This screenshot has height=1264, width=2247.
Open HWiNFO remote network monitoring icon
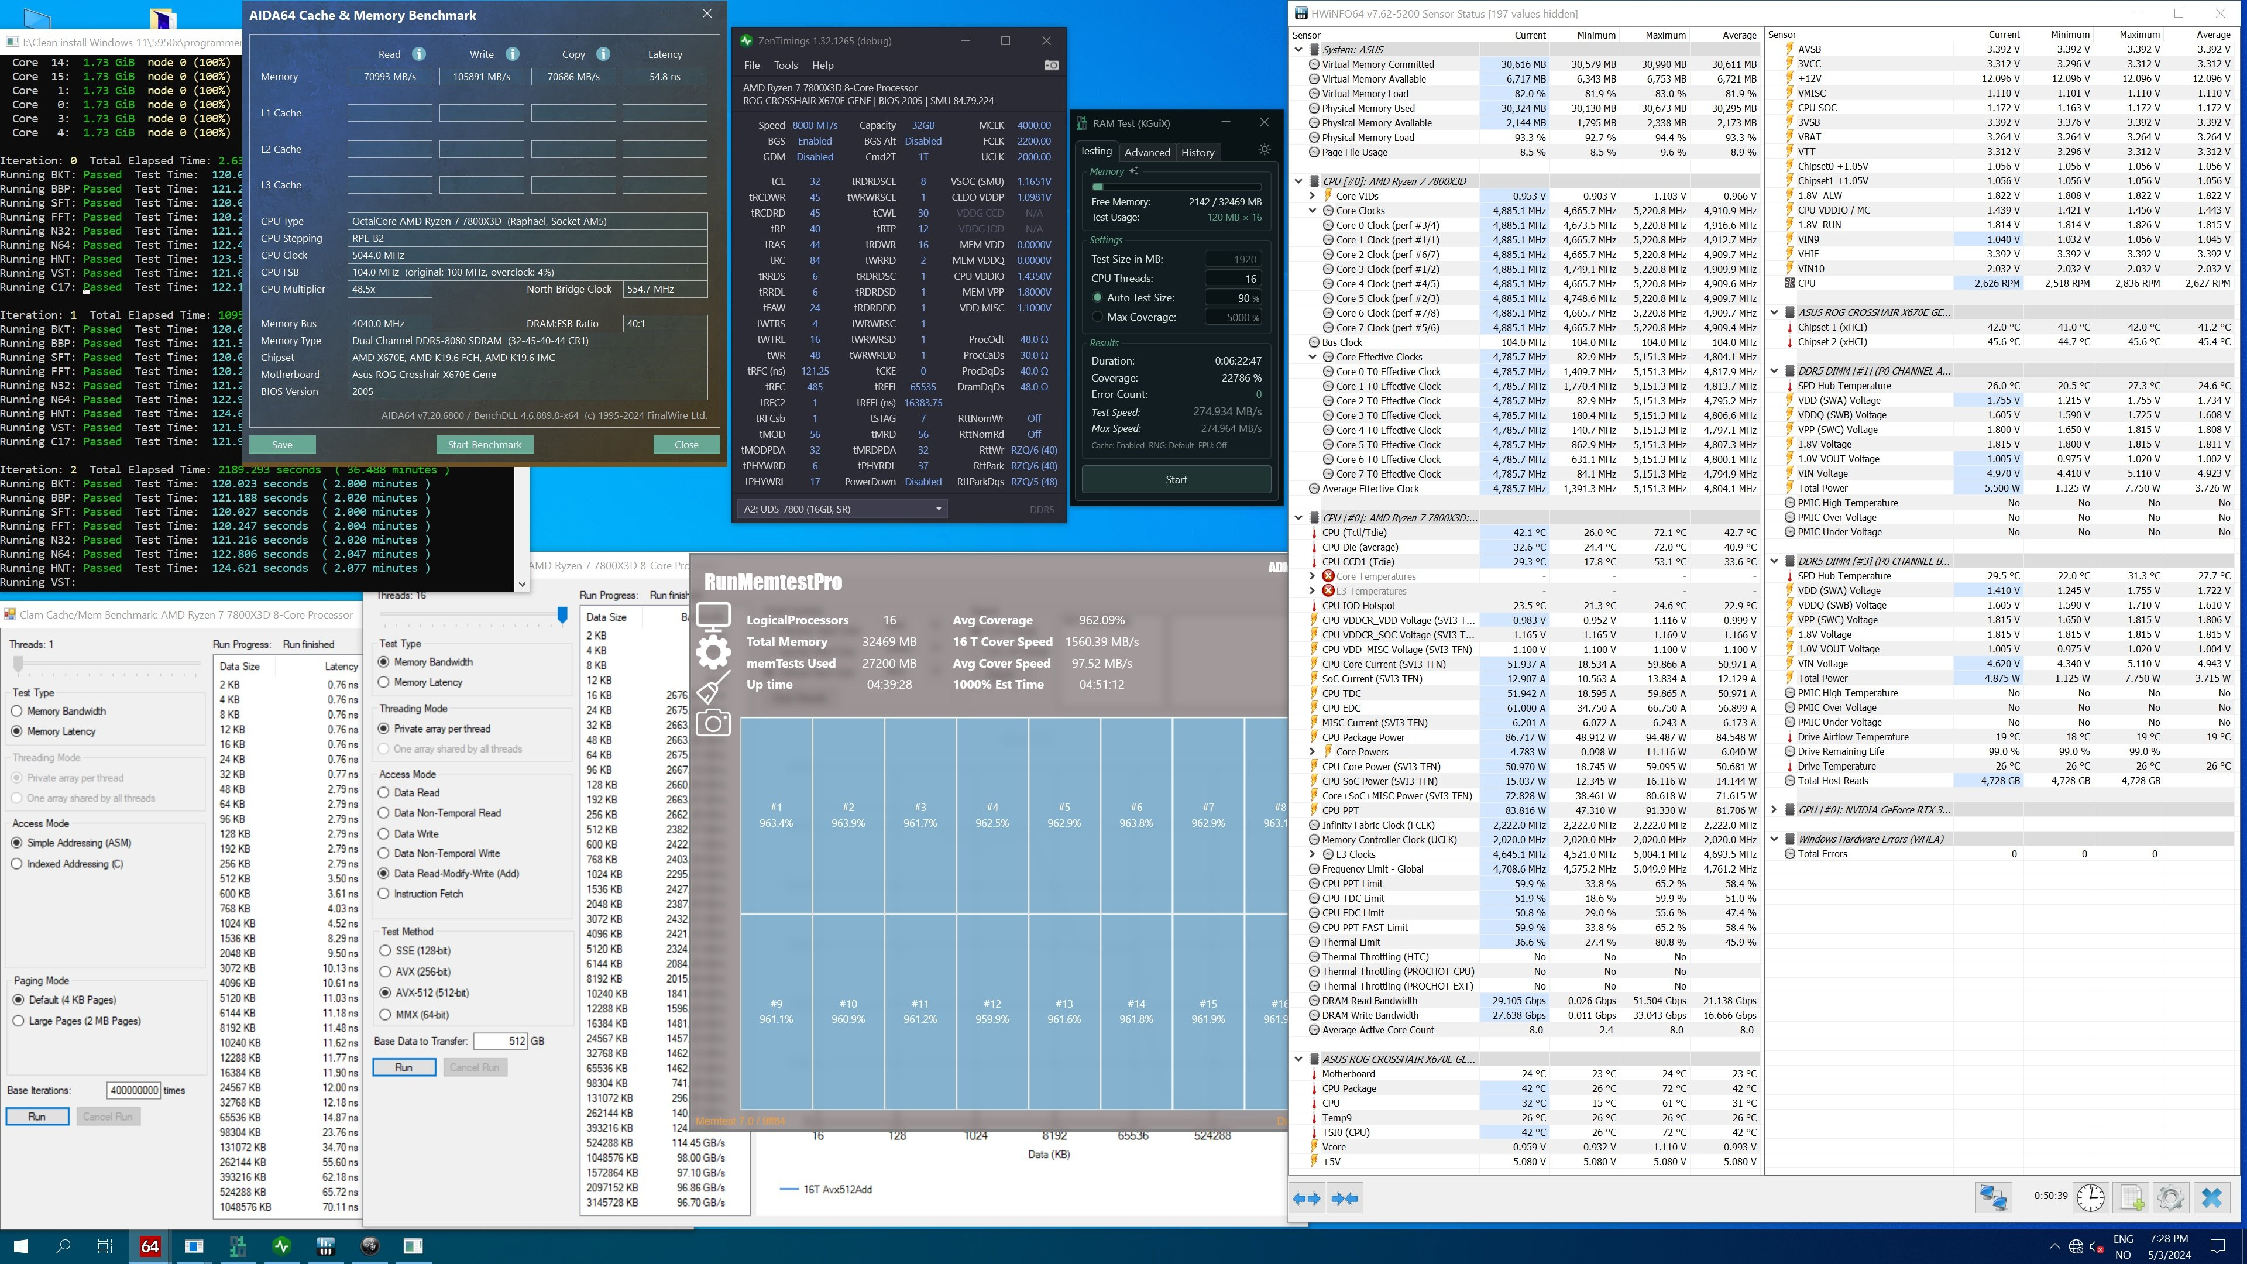click(x=1993, y=1198)
